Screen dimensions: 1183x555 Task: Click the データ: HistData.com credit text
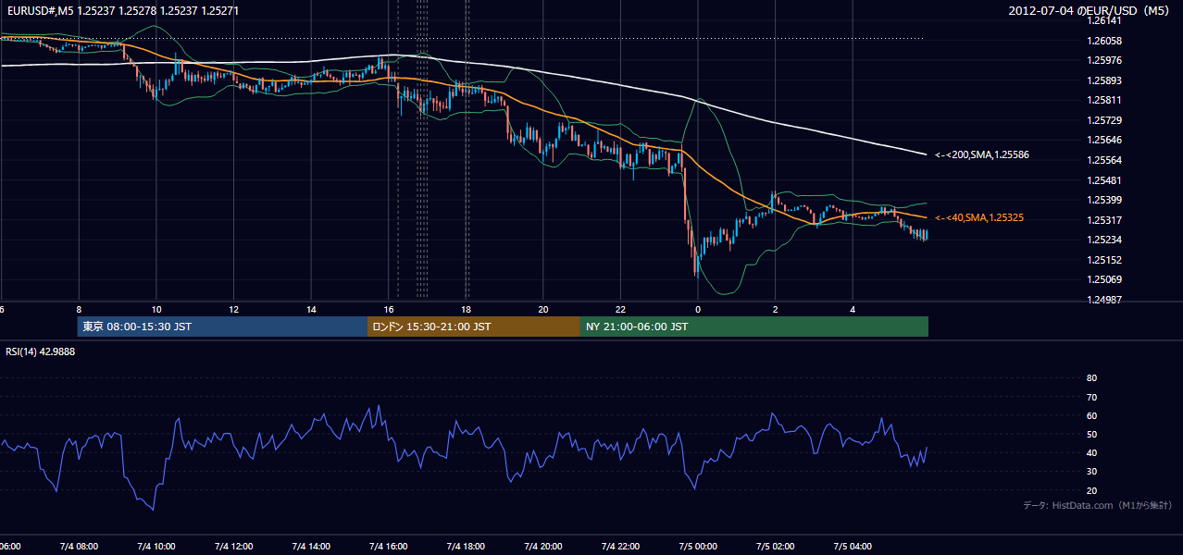point(1097,505)
